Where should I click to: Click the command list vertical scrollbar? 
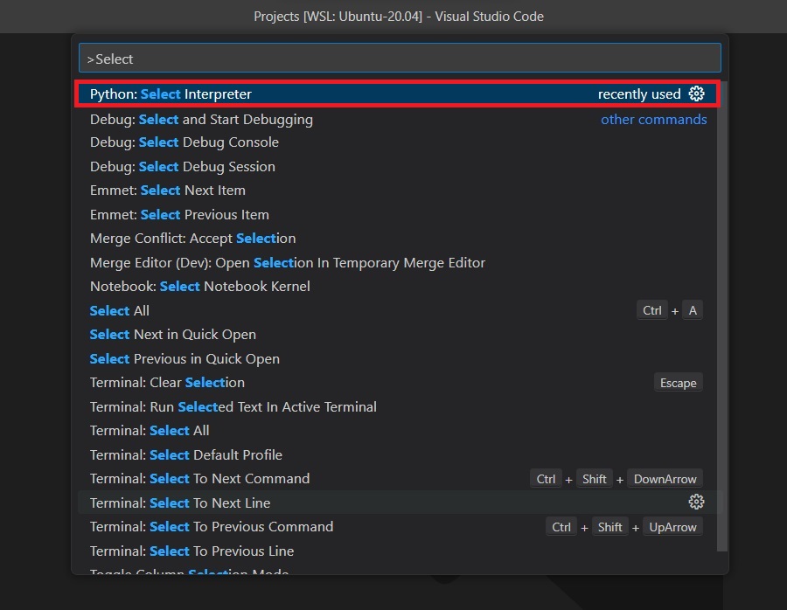pyautogui.click(x=722, y=316)
